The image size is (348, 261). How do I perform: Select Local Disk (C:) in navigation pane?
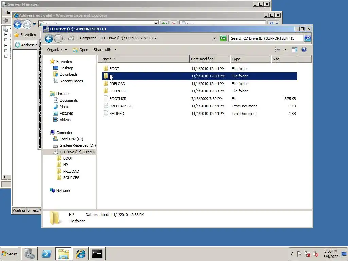point(71,139)
